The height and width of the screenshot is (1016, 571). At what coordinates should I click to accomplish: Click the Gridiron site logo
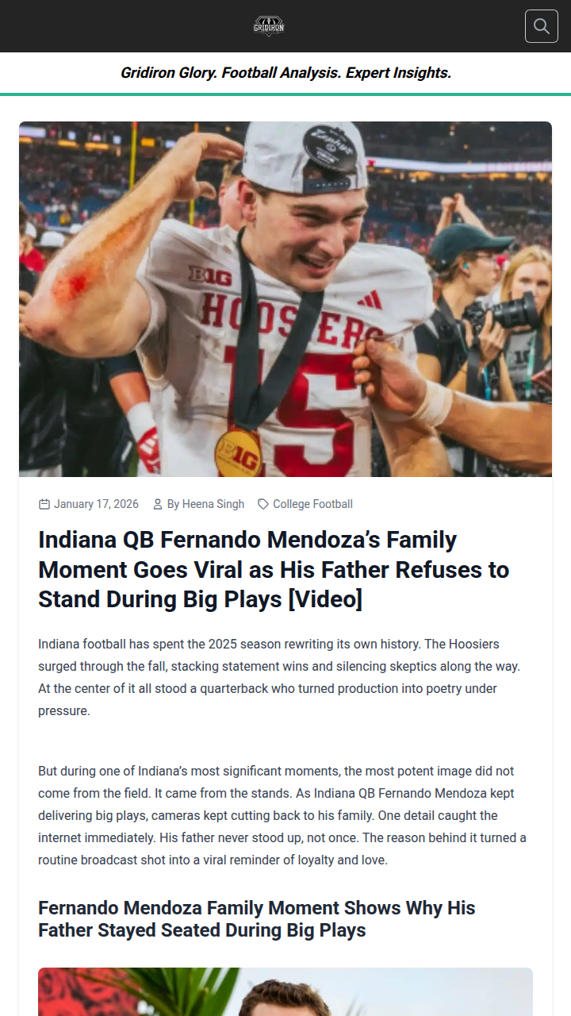[269, 26]
